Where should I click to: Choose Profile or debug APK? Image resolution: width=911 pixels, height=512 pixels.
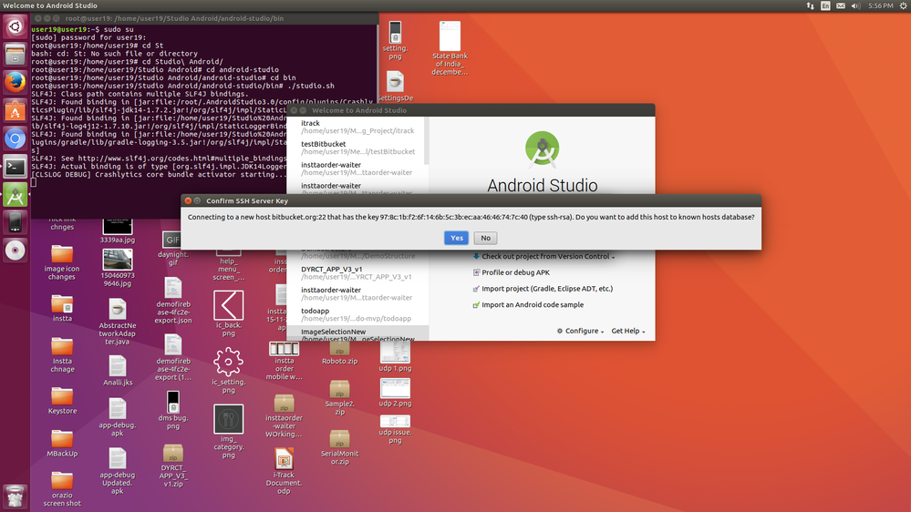click(512, 272)
